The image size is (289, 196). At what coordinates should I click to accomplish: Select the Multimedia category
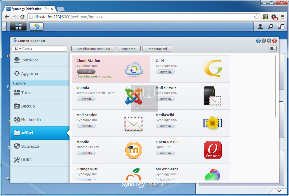click(x=40, y=120)
